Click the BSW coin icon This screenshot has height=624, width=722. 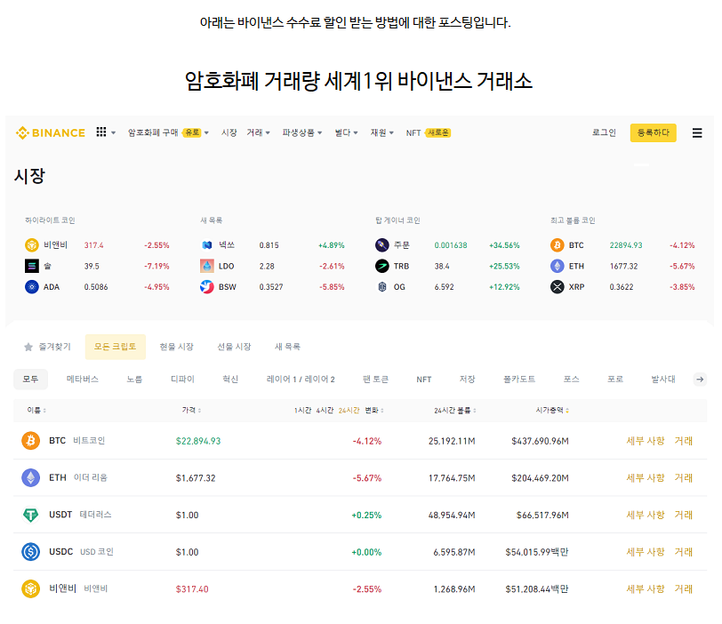point(207,287)
